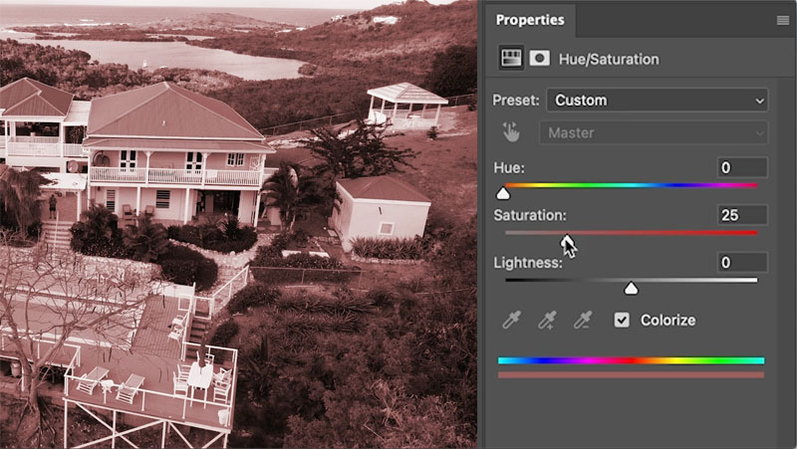Click the Preset dropdown chevron arrow

pyautogui.click(x=759, y=101)
